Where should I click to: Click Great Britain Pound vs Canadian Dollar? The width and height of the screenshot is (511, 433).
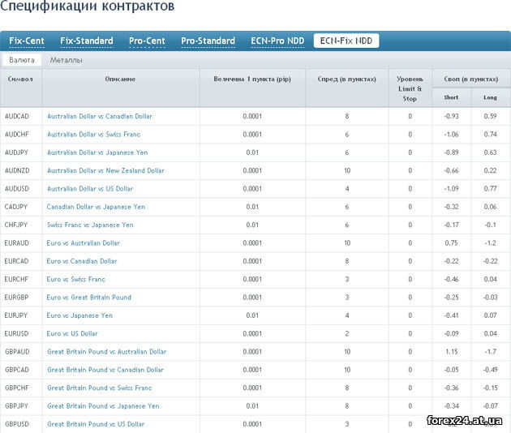tap(105, 370)
